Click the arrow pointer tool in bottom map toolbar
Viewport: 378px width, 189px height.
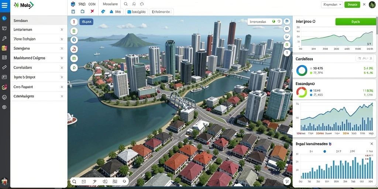click(94, 182)
